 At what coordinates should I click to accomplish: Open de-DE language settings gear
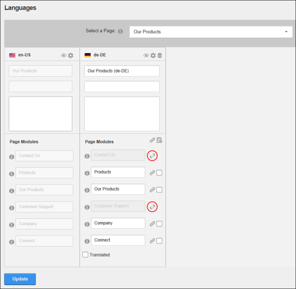(x=153, y=55)
